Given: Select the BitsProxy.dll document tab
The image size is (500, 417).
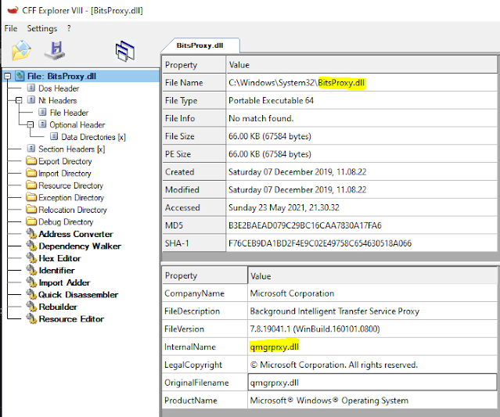Looking at the screenshot, I should click(200, 45).
